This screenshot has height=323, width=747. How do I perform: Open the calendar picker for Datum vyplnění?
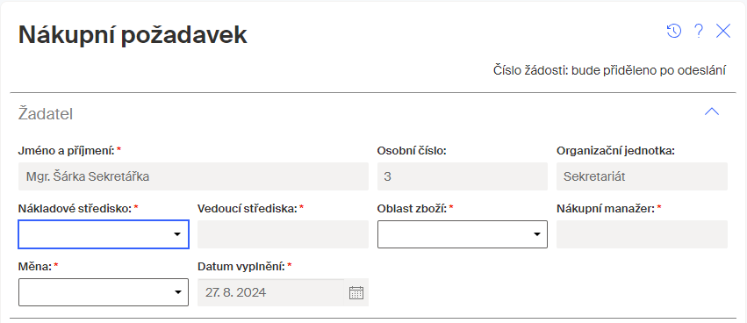(356, 292)
